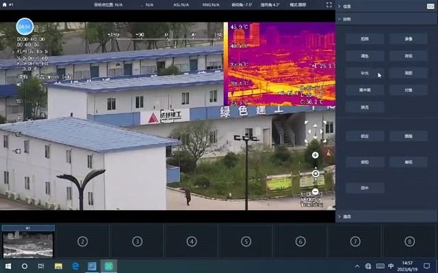The width and height of the screenshot is (438, 273).
Task: Select empty channel slot 2
Action: pos(82,241)
